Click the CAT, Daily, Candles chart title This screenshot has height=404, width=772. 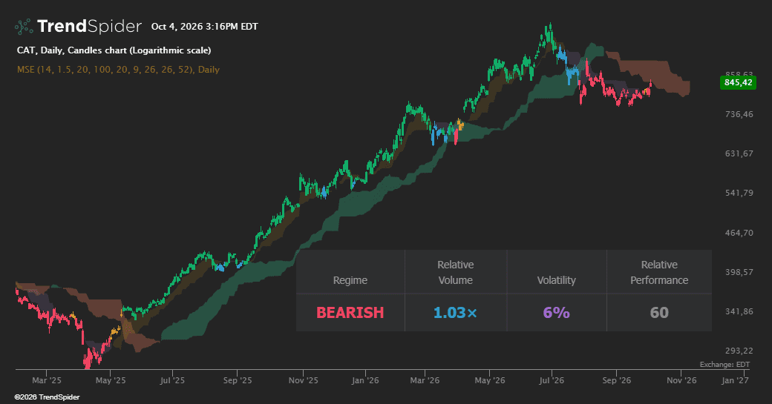click(114, 50)
